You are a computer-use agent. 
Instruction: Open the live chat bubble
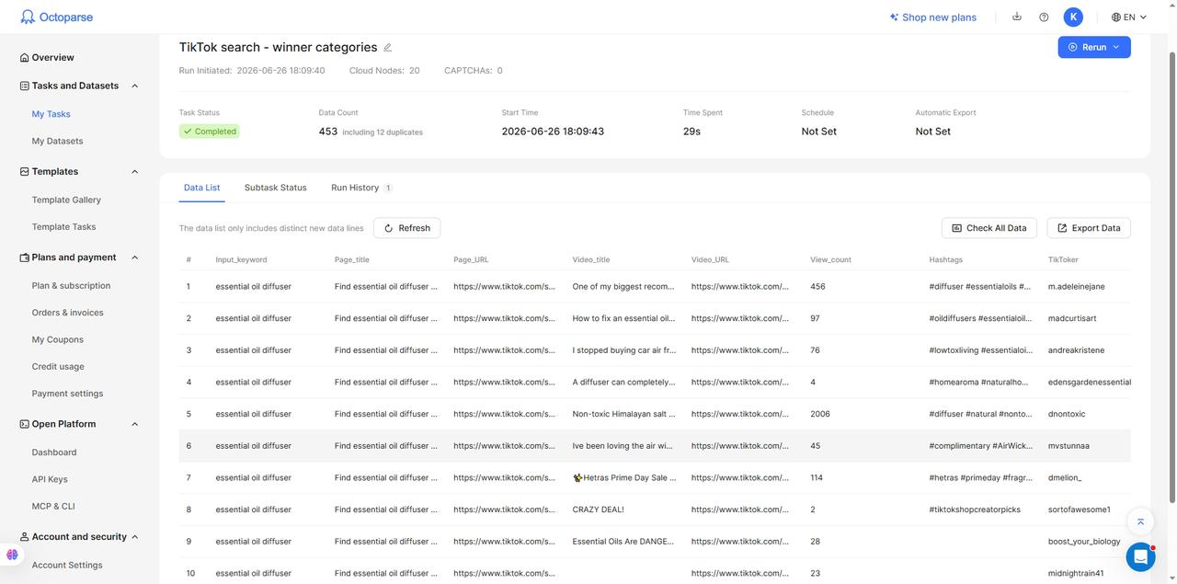[1140, 556]
